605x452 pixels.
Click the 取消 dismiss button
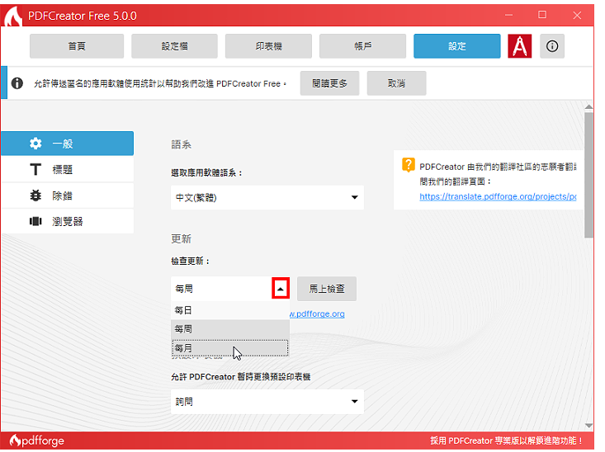click(x=396, y=83)
